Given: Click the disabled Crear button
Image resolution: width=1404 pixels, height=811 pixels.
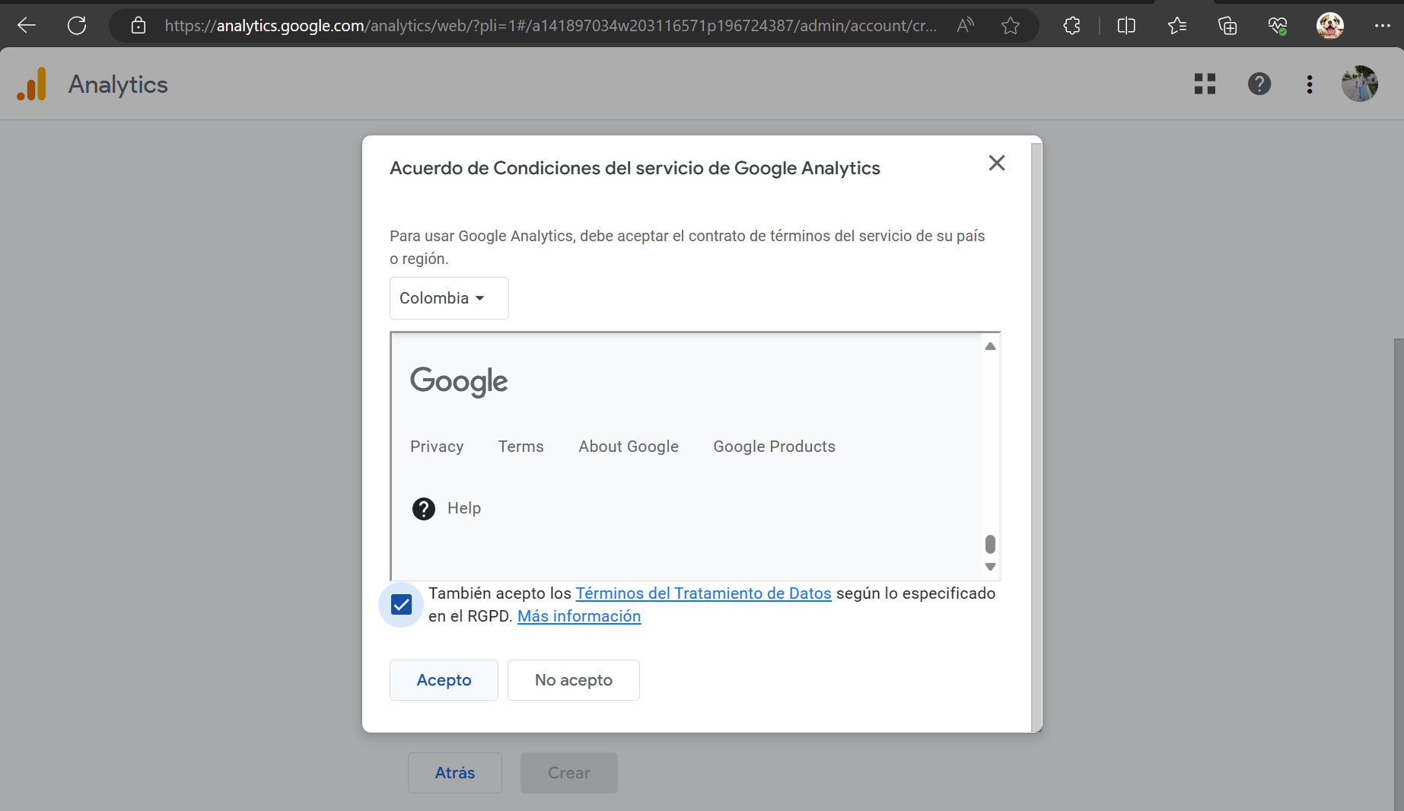Looking at the screenshot, I should pos(569,773).
